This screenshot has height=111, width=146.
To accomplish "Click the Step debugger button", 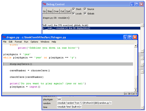I will pos(50,11).
